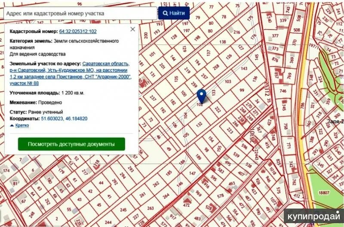Select parcel 257 on the map
This screenshot has height=227, width=344.
(x=204, y=76)
